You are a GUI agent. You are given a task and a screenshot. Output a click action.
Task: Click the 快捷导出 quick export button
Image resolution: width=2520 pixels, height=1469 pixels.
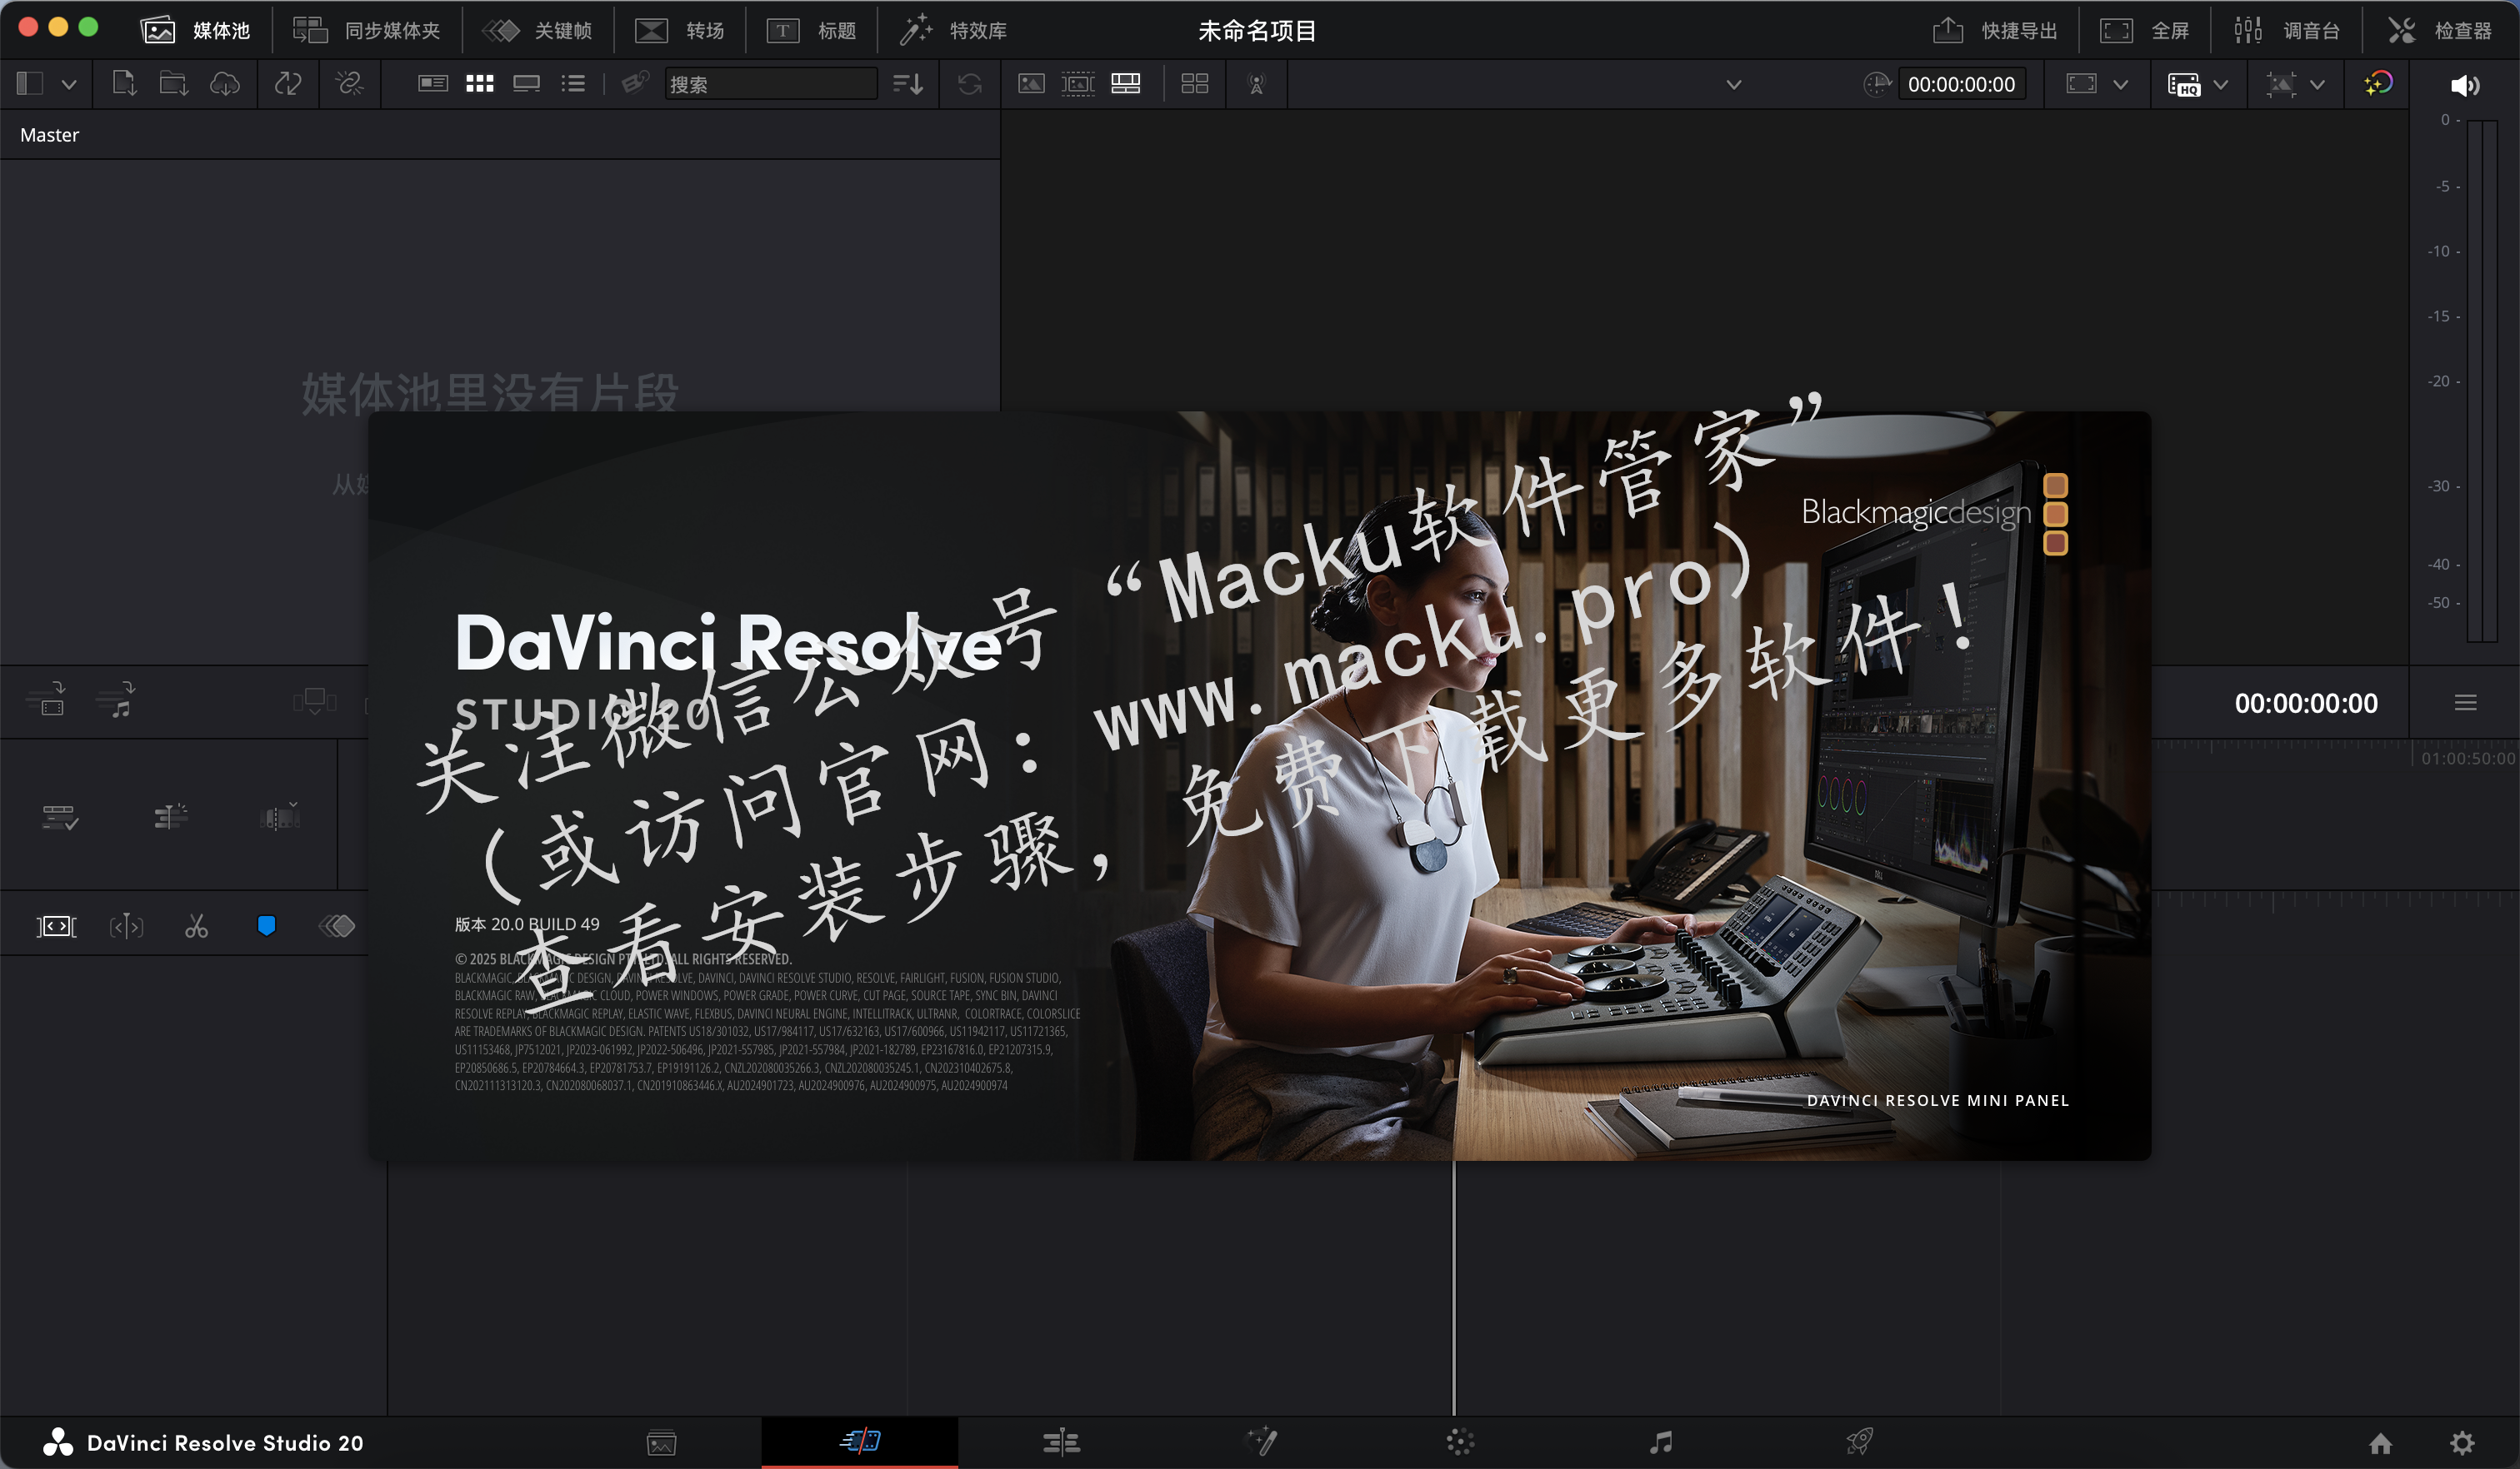[1994, 31]
